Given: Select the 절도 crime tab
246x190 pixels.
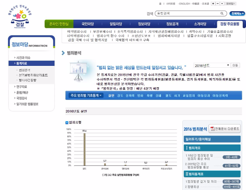Looking at the screenshot, I should pyautogui.click(x=168, y=95).
